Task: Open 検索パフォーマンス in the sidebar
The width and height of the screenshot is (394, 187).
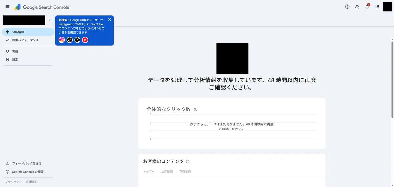Action: pyautogui.click(x=28, y=40)
